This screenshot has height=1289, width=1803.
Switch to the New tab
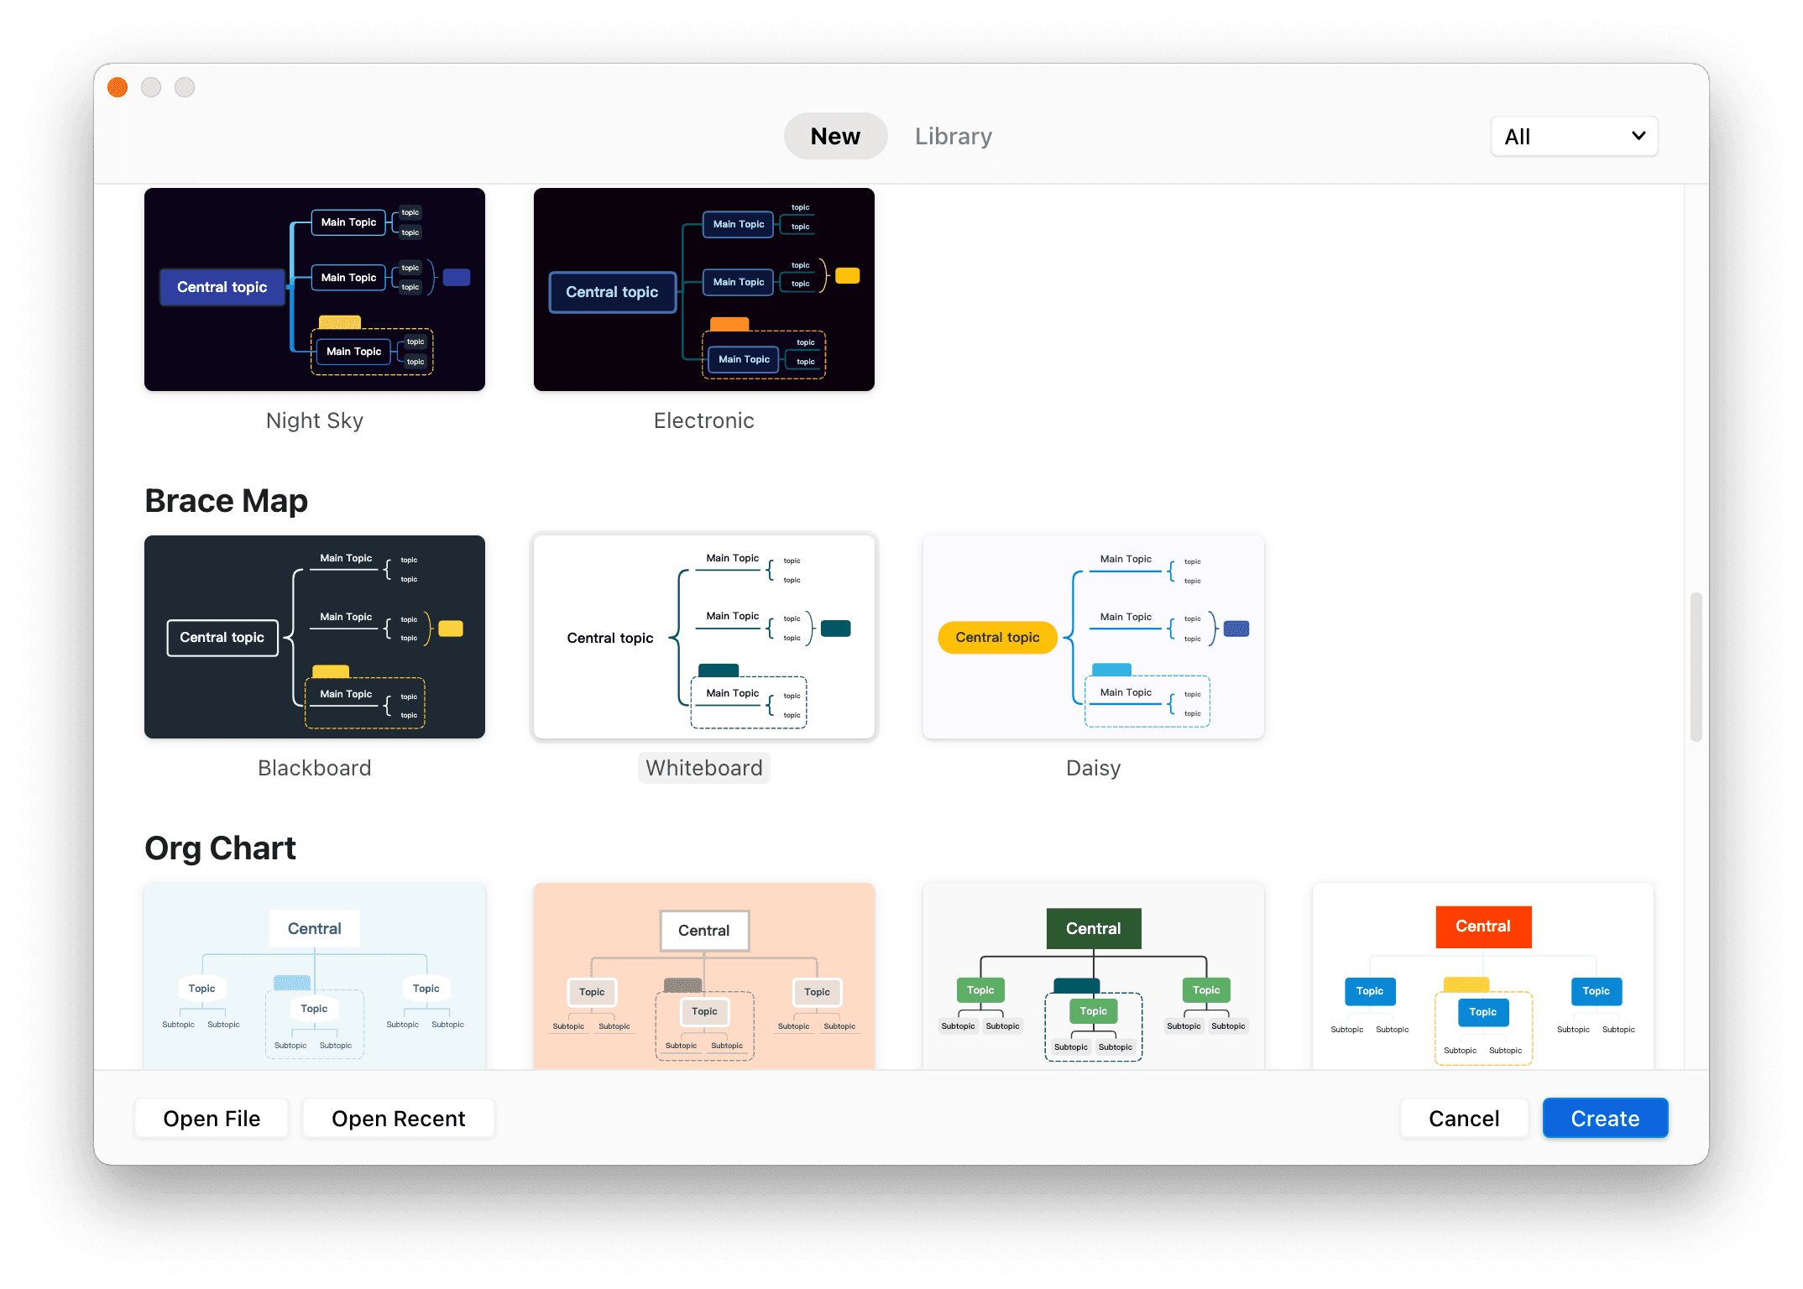(835, 136)
